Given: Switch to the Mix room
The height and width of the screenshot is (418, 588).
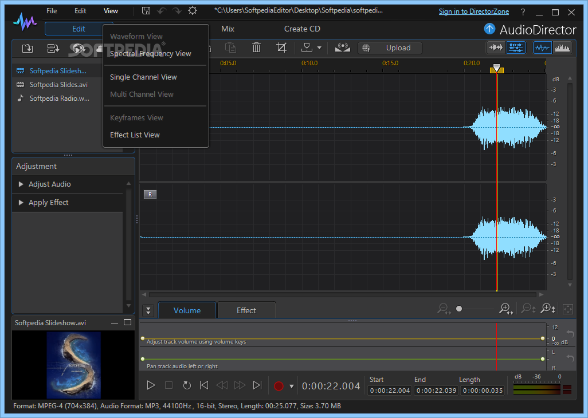Looking at the screenshot, I should click(228, 29).
